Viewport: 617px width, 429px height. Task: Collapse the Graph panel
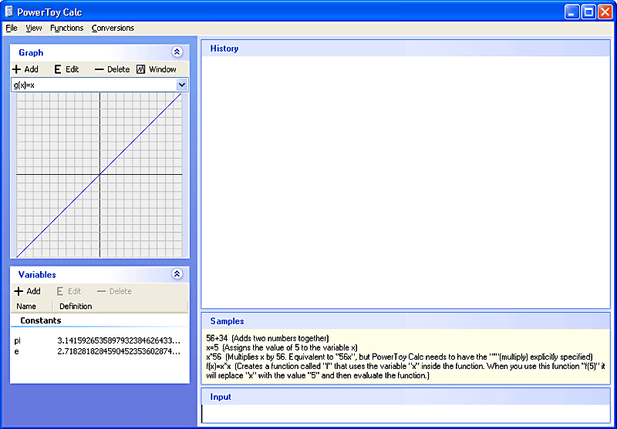coord(177,52)
